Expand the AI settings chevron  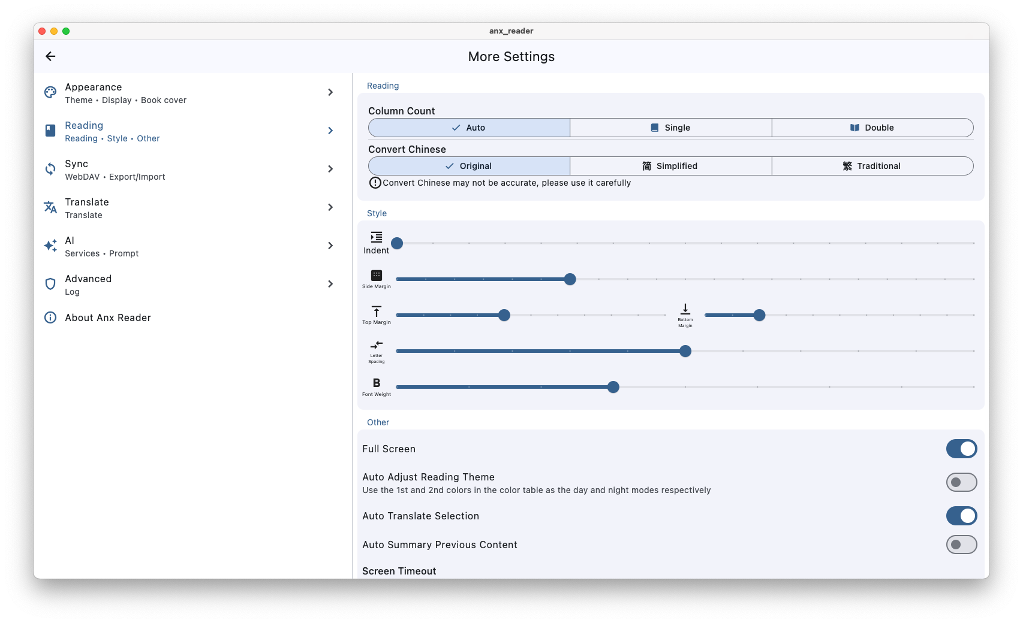330,246
